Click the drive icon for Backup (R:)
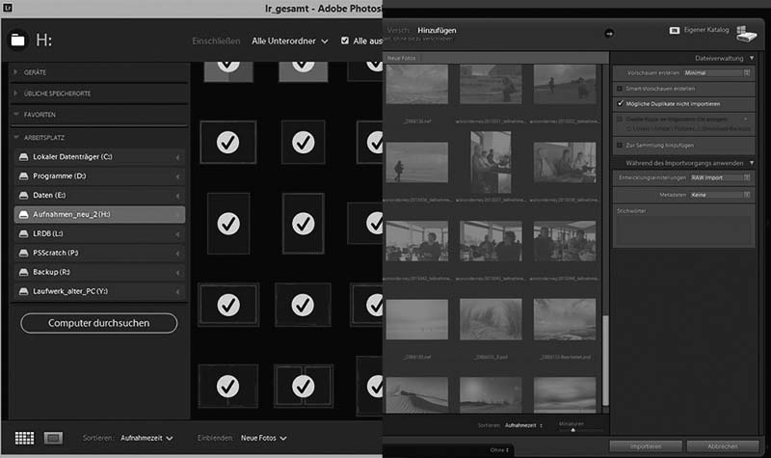Viewport: 771px width, 458px height. click(23, 272)
